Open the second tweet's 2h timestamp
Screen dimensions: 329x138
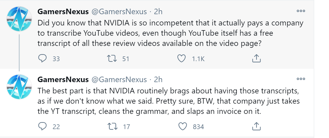(158, 79)
